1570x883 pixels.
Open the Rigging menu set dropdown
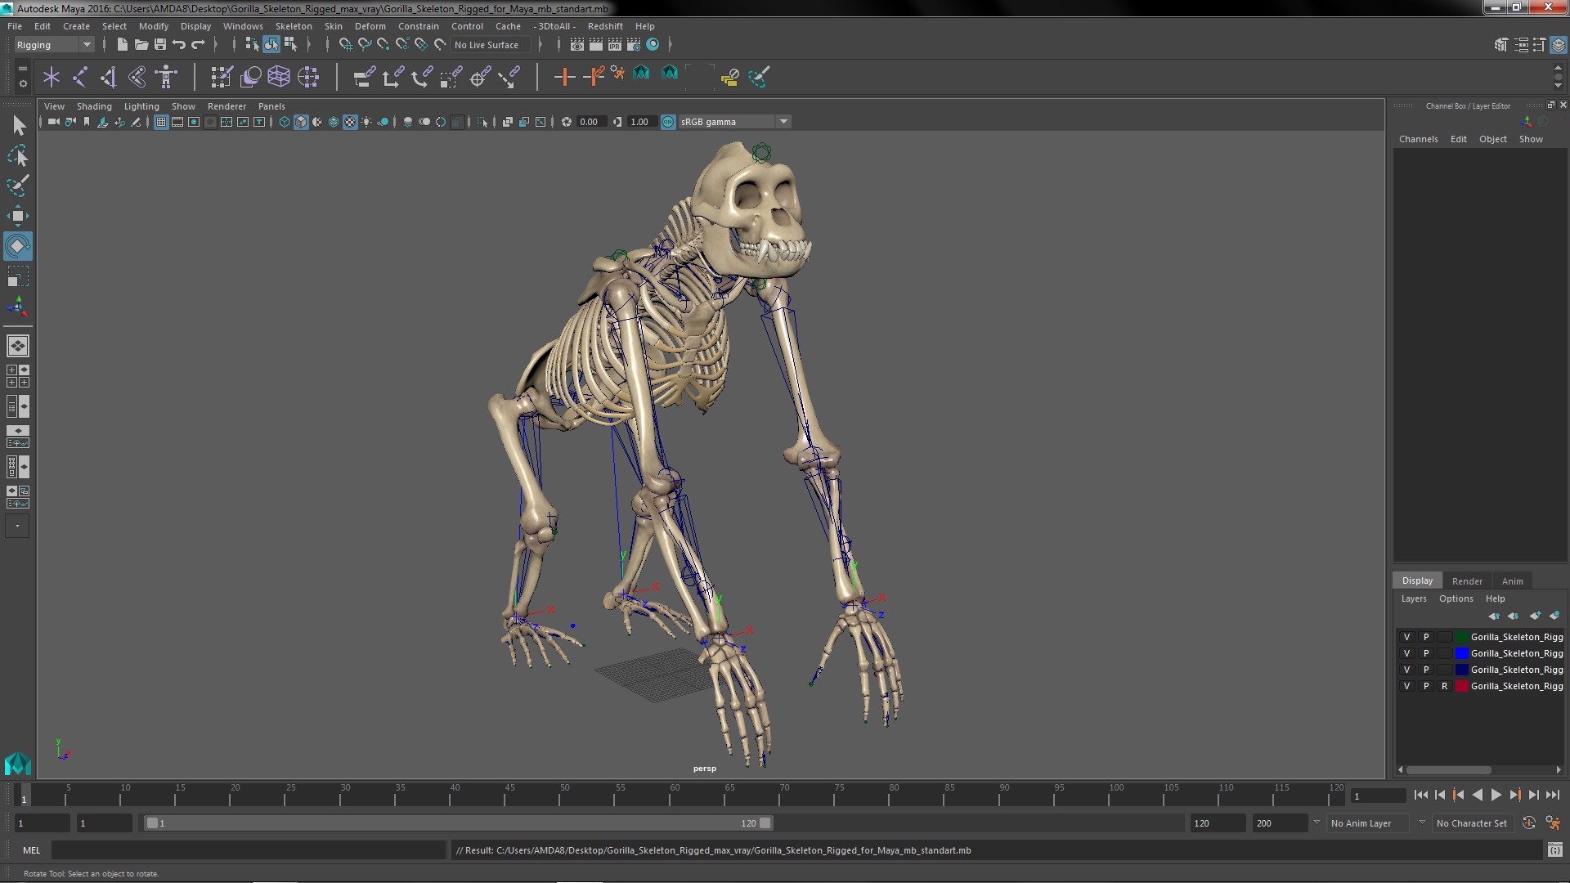[x=54, y=45]
